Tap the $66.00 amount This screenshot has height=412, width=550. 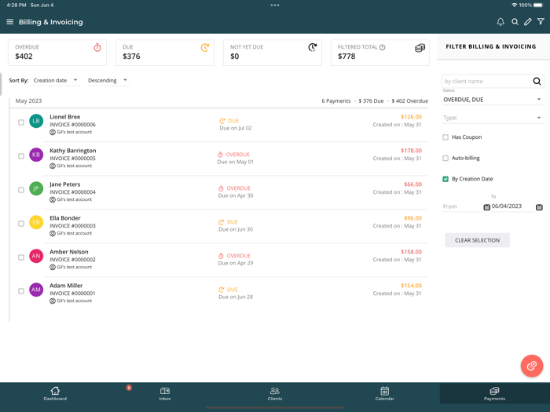pyautogui.click(x=412, y=184)
